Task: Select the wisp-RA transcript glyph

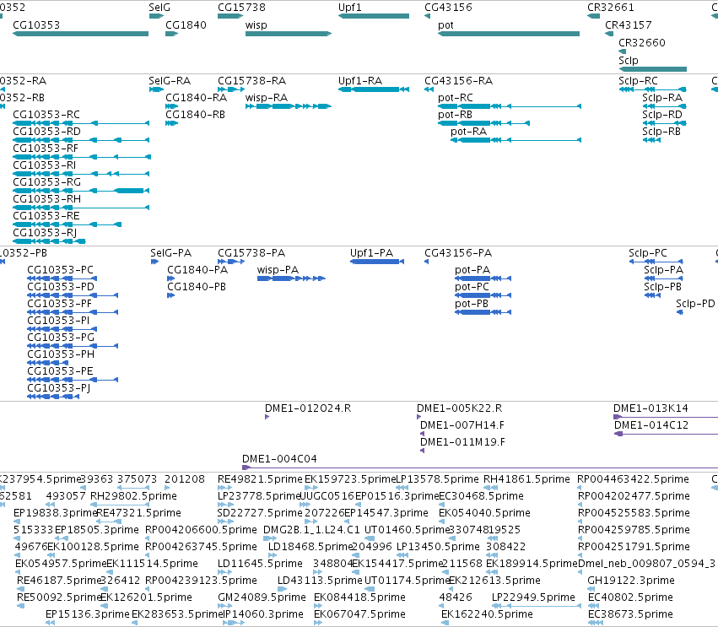Action: [289, 106]
